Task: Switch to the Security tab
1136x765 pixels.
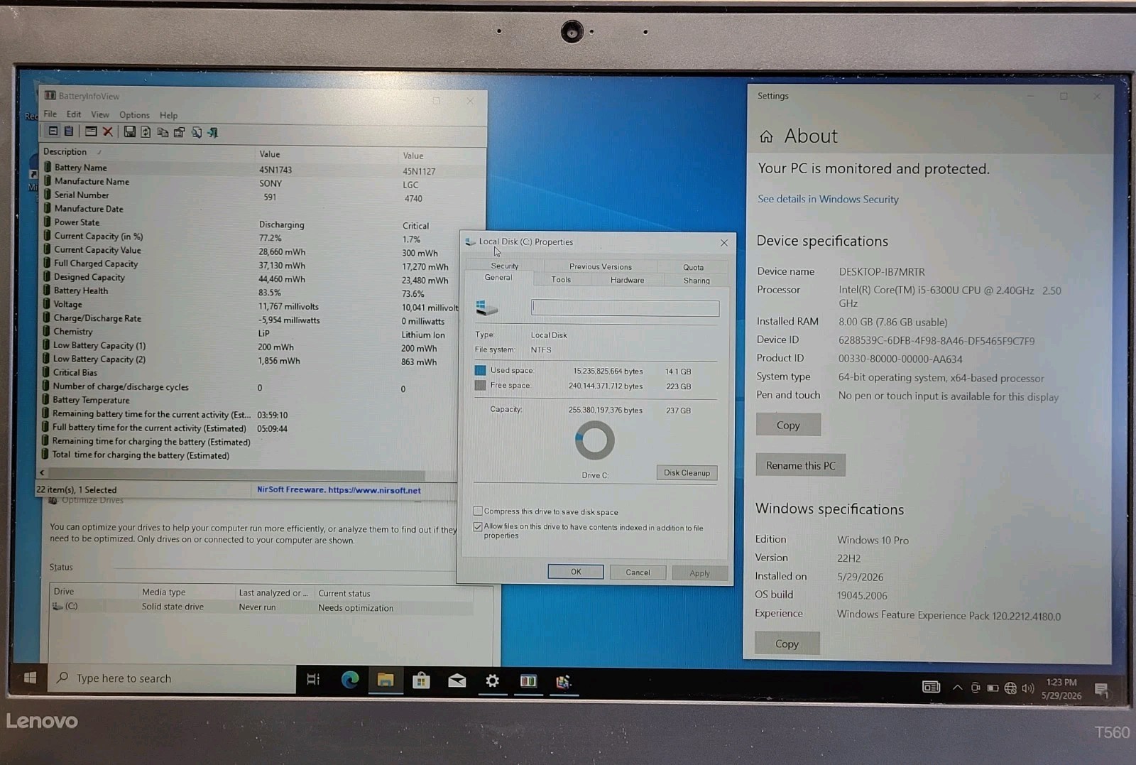Action: [505, 266]
